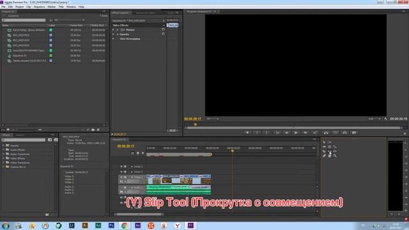The image size is (409, 230).
Task: Reset the Motion effect
Action: tap(163, 30)
